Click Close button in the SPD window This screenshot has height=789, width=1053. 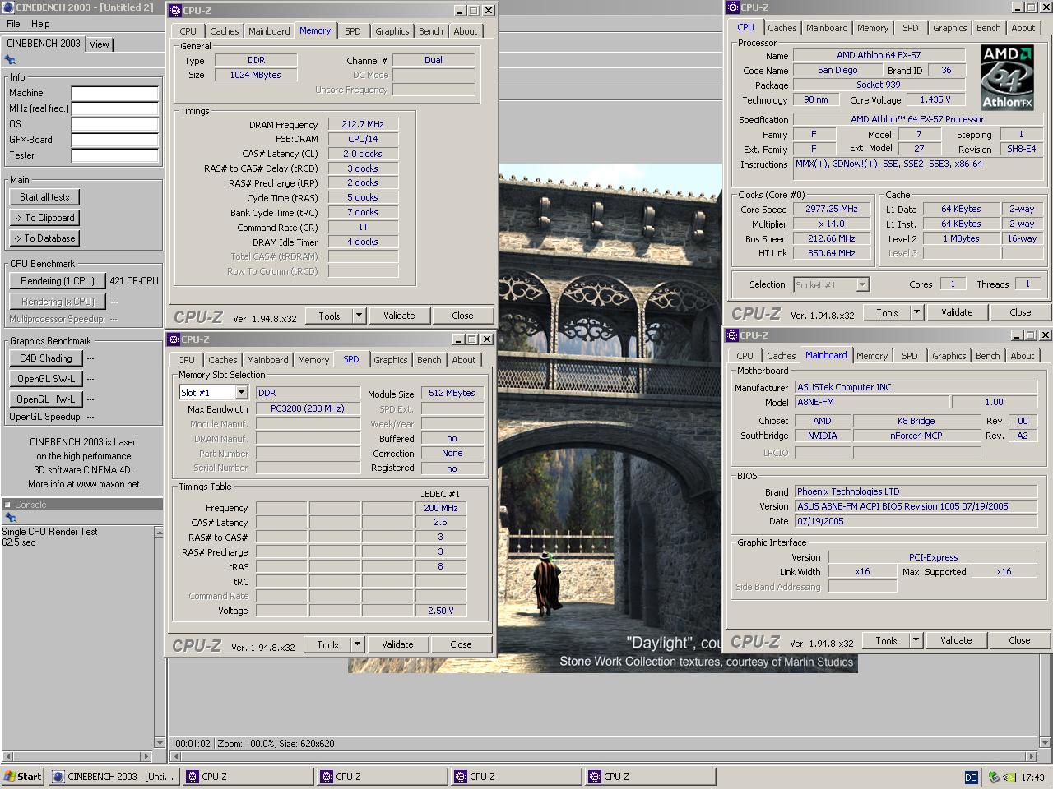coord(461,644)
